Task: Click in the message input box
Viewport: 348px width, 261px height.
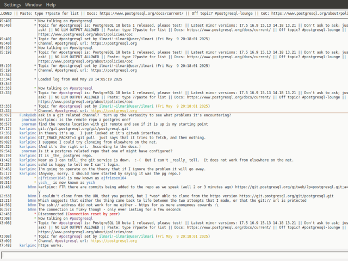Action: tap(174, 255)
